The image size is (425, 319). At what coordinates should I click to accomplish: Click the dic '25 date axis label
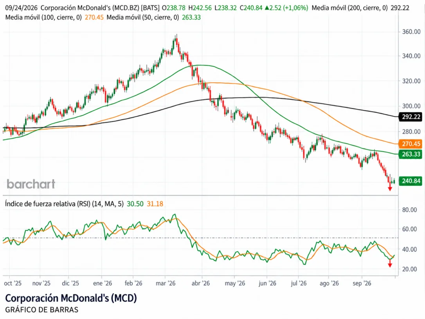[70, 283]
